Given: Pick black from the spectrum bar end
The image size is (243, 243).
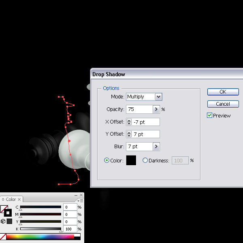Looking at the screenshot, I should coord(77,238).
